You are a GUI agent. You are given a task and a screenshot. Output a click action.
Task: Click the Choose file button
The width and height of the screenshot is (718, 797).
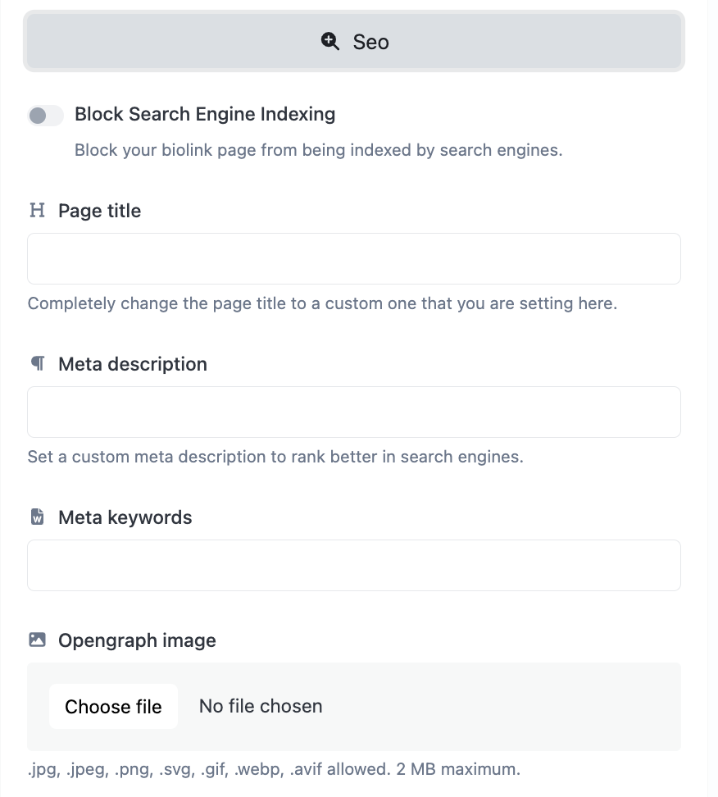point(113,707)
